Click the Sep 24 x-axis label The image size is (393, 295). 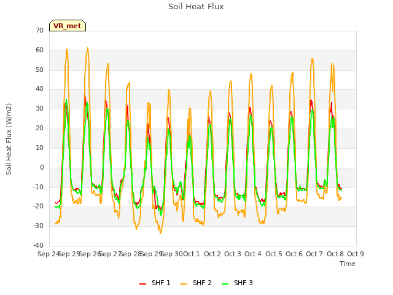coord(49,254)
